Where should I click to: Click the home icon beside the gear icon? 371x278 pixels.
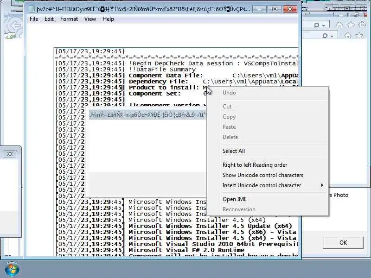coord(339,25)
